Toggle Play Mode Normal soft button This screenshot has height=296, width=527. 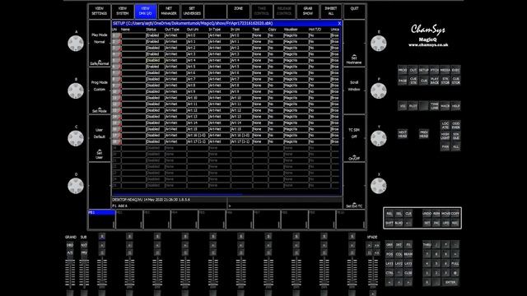point(100,44)
